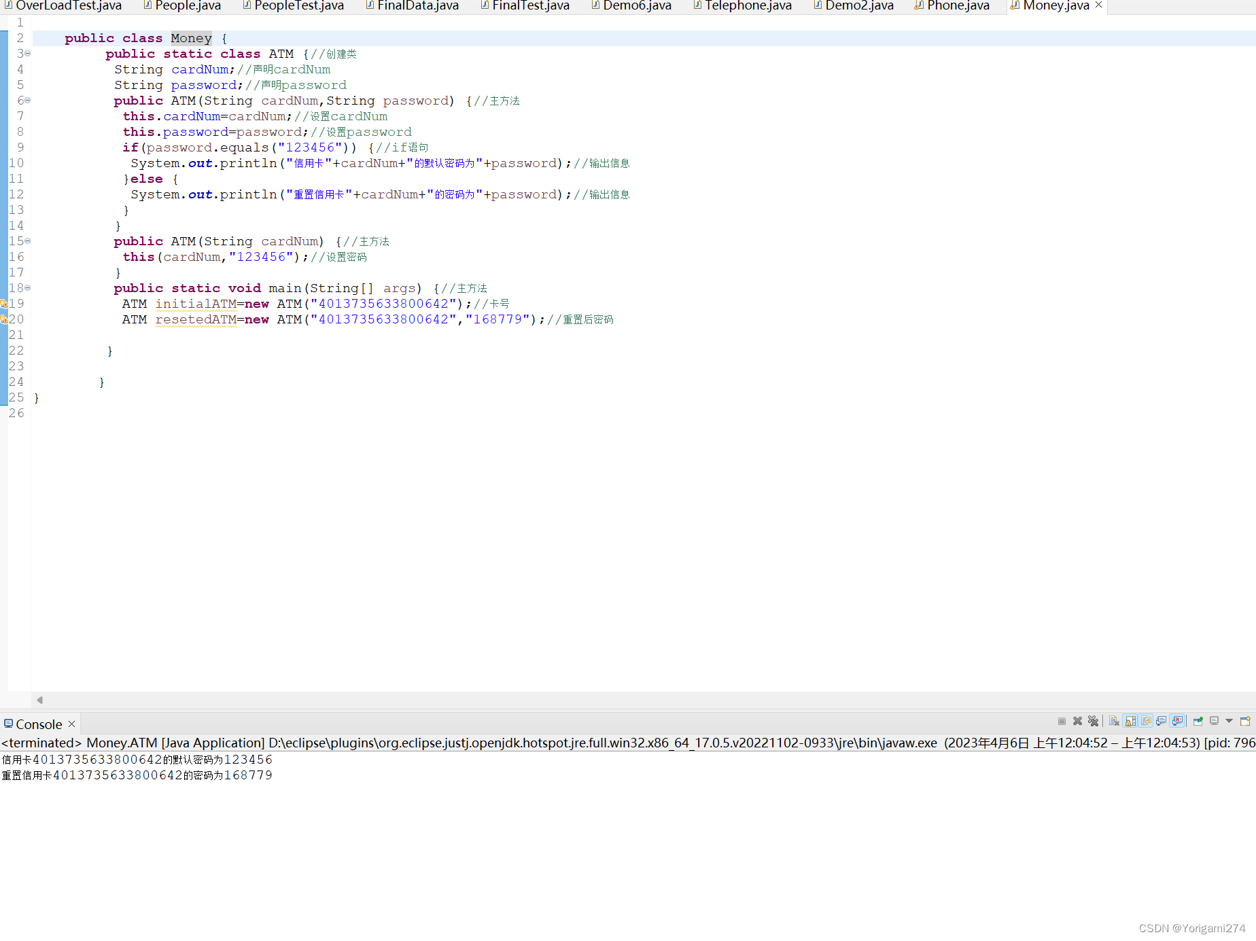Toggle Word Wrap in the Console
1256x941 pixels.
click(1146, 721)
